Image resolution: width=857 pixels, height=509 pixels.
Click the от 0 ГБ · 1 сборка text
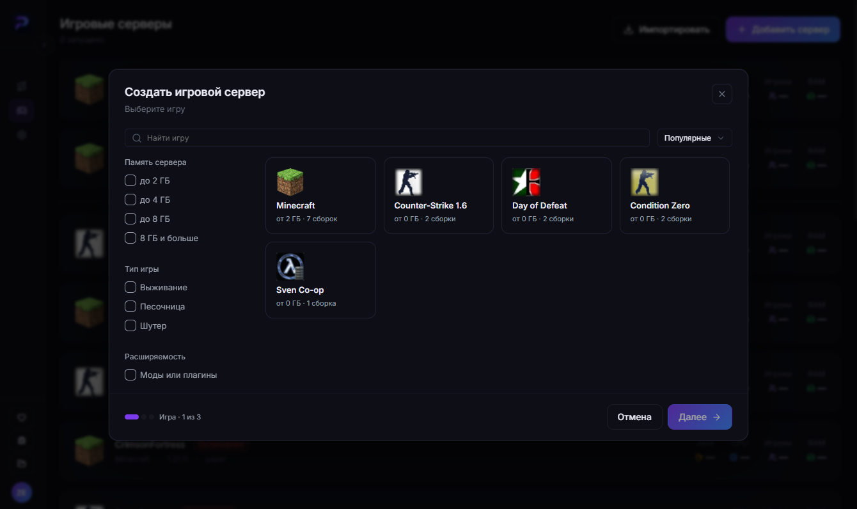click(306, 303)
